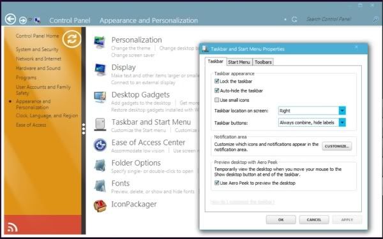
Task: Open the Display monitor icon
Action: click(x=100, y=69)
